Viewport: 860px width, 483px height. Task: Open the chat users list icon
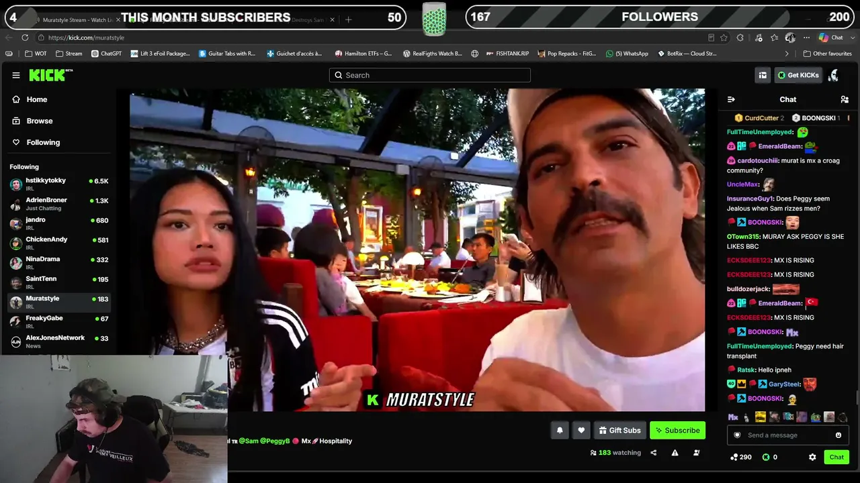pos(845,99)
